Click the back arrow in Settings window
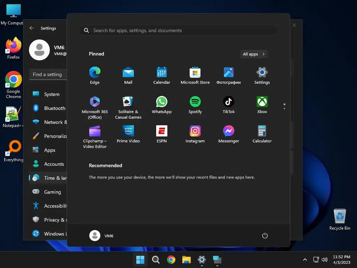The height and width of the screenshot is (268, 357). click(32, 28)
